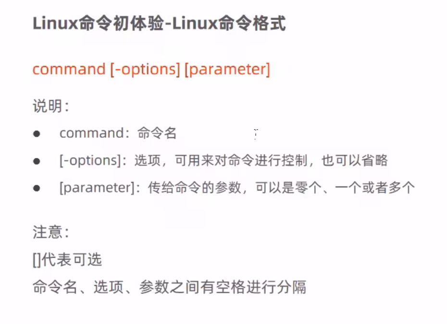Click the "说明:" heading

[x=51, y=106]
